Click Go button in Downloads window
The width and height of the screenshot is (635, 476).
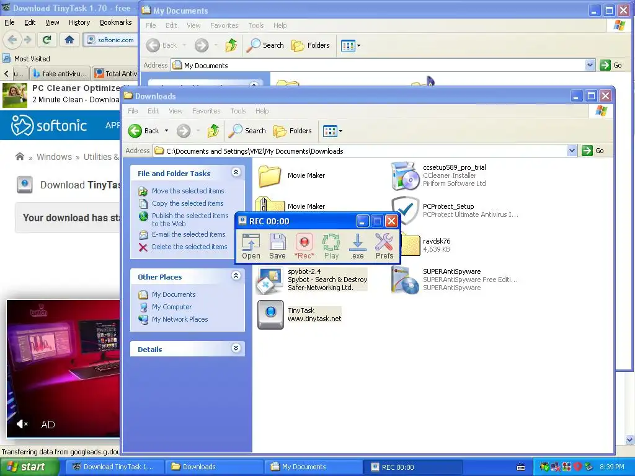pyautogui.click(x=593, y=151)
